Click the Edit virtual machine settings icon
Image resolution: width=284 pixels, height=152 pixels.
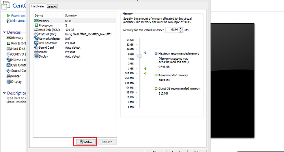9,21
